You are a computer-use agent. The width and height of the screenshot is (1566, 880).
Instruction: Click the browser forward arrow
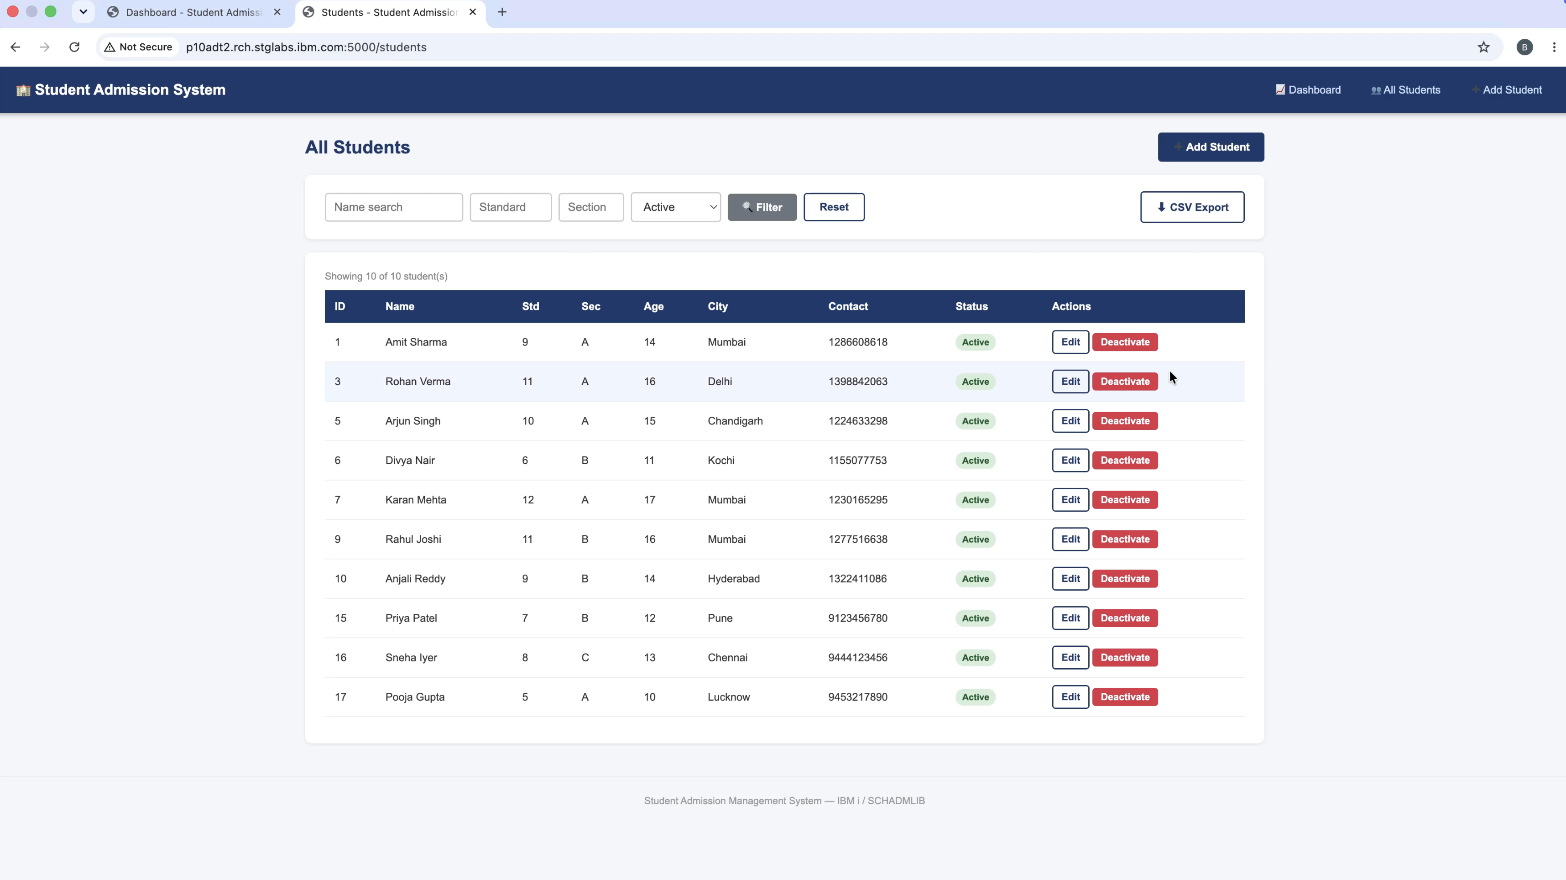44,47
